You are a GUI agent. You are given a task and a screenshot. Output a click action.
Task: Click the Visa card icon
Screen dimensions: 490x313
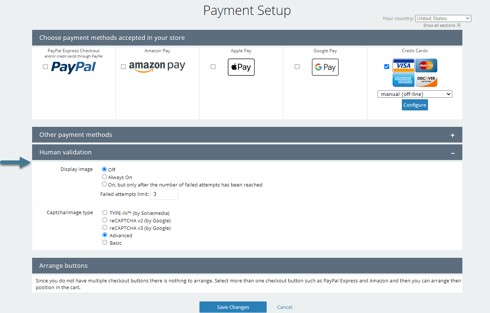(x=403, y=66)
